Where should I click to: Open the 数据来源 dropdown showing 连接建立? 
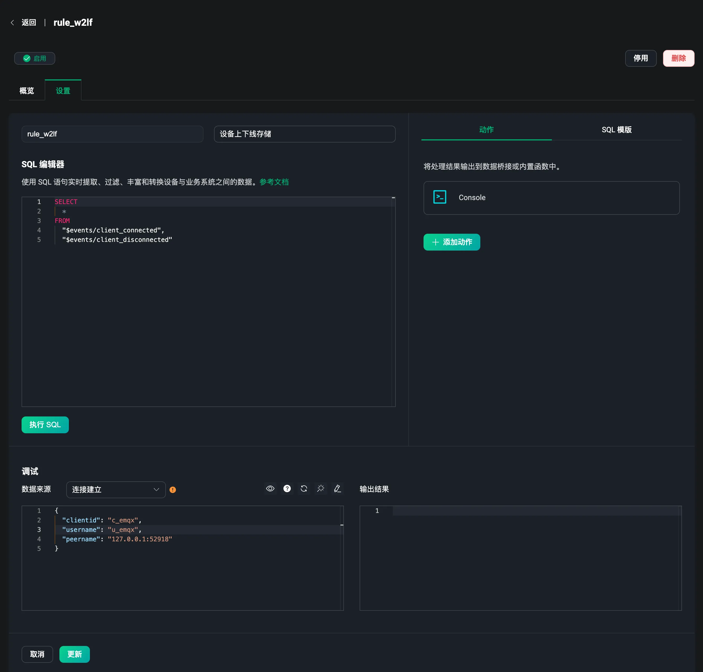pos(116,489)
